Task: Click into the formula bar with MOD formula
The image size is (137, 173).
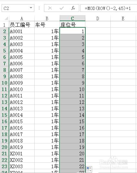Action: tap(108, 8)
